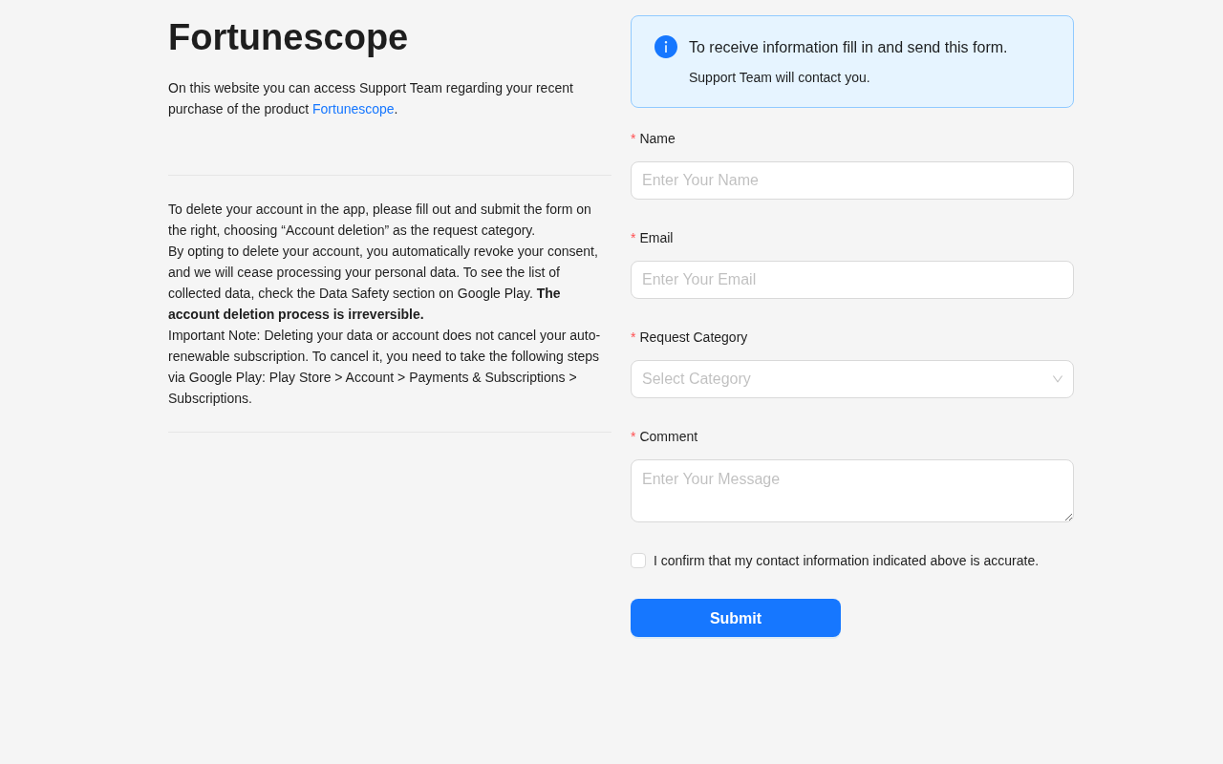Screen dimensions: 1223x764
Task: Focus the Enter Your Name field
Action: pyautogui.click(x=851, y=180)
